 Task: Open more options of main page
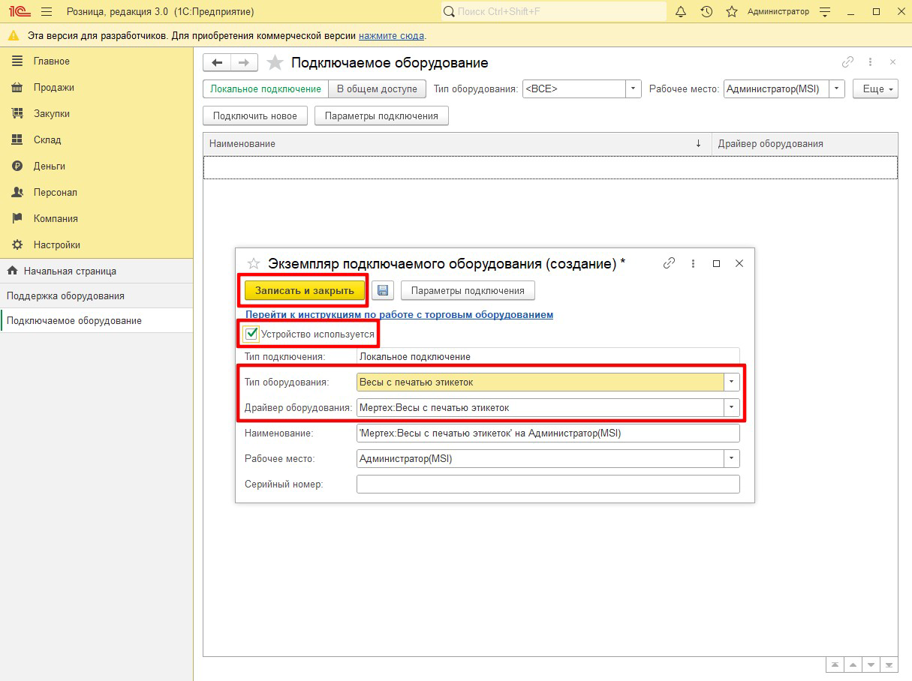click(871, 62)
